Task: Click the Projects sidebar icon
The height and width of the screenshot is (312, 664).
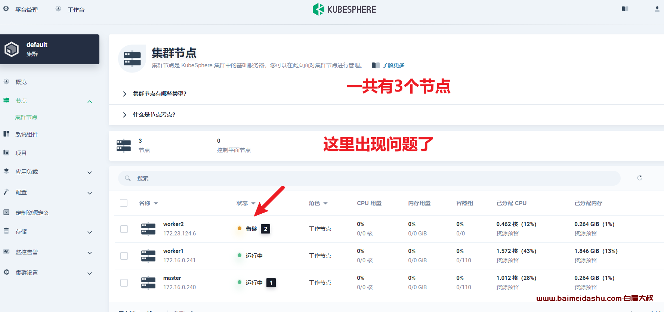Action: [x=6, y=152]
